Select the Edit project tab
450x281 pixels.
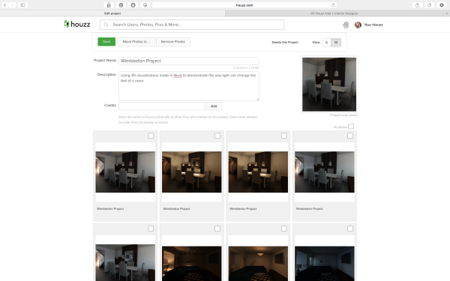click(112, 13)
